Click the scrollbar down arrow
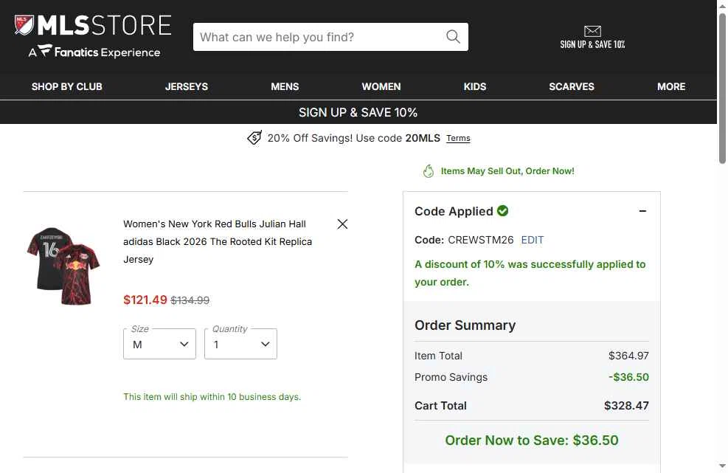 click(x=722, y=466)
